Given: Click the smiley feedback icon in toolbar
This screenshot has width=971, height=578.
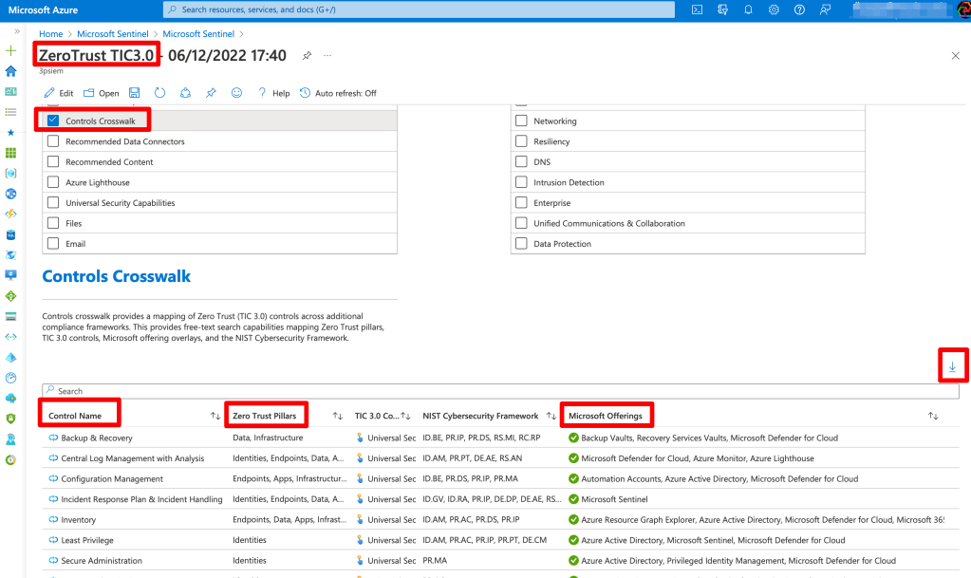Looking at the screenshot, I should [x=236, y=93].
